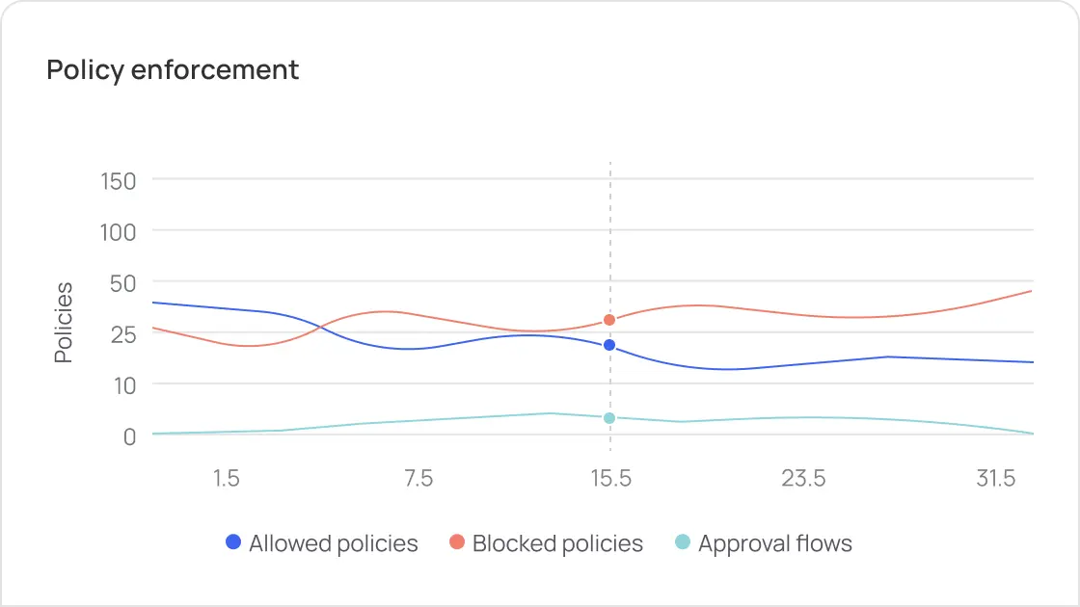The height and width of the screenshot is (607, 1080).
Task: Click the 1.5 x-axis label
Action: tap(226, 479)
